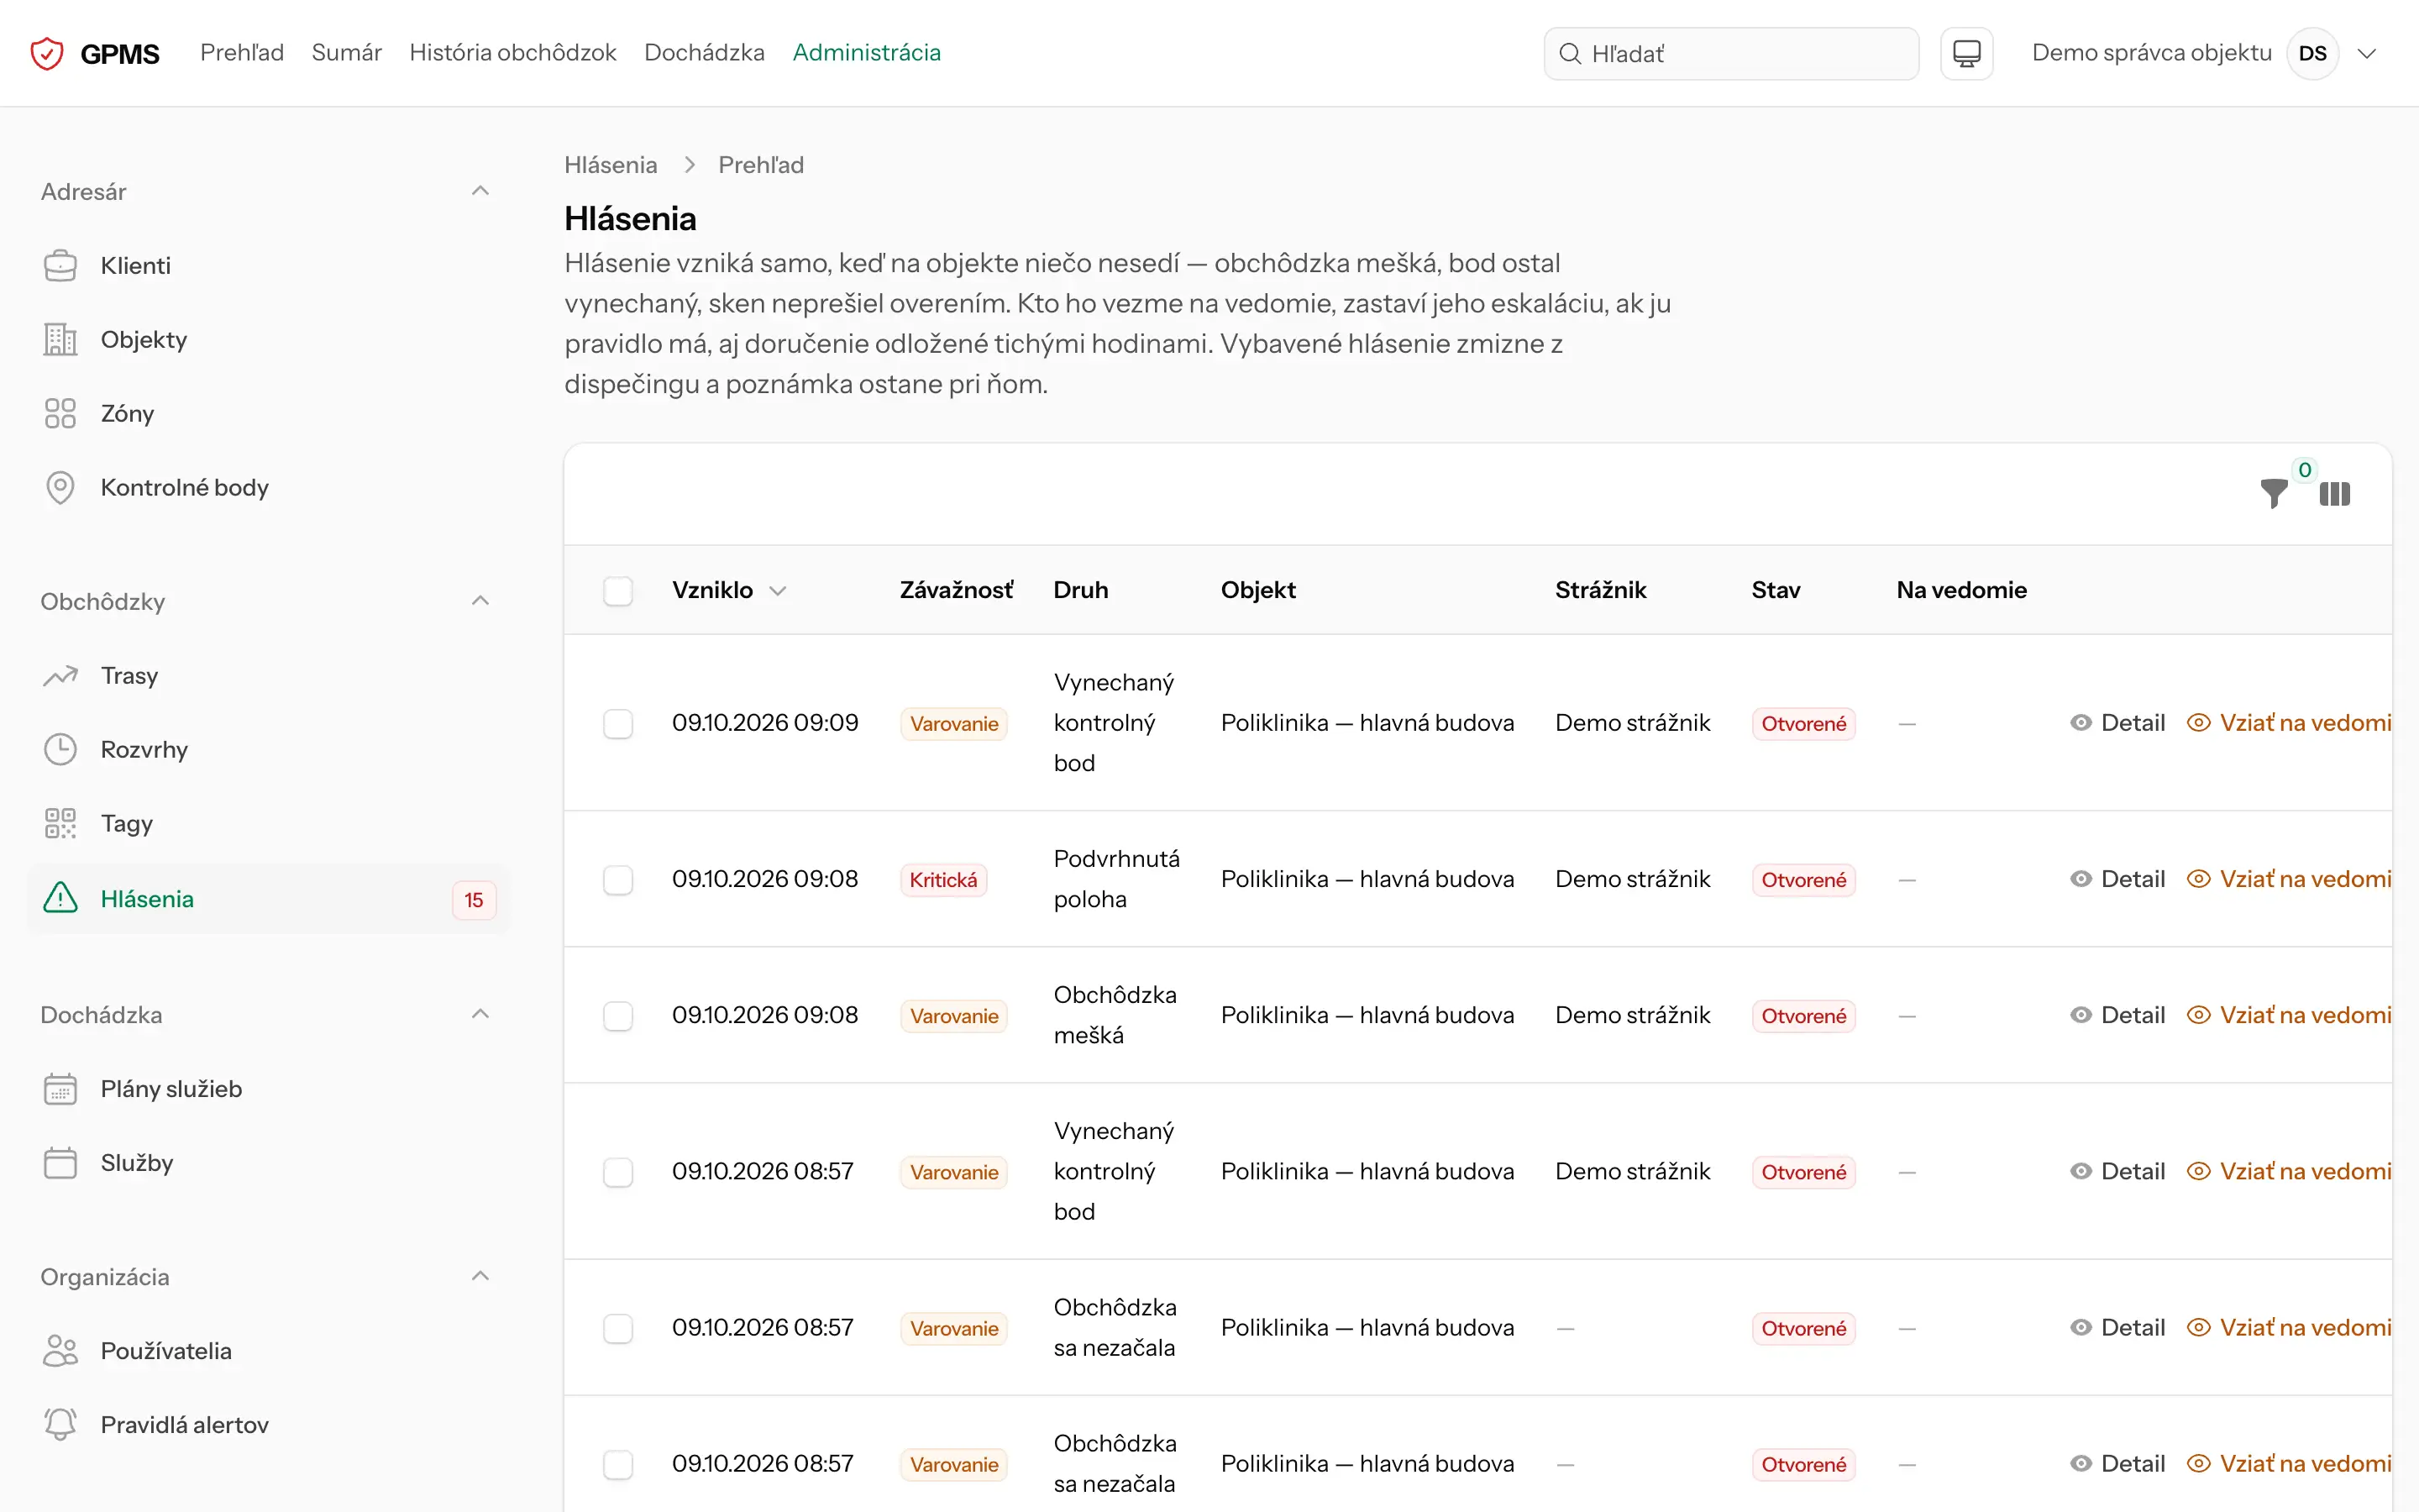
Task: Collapse the Dochádzka sidebar section
Action: tap(480, 1014)
